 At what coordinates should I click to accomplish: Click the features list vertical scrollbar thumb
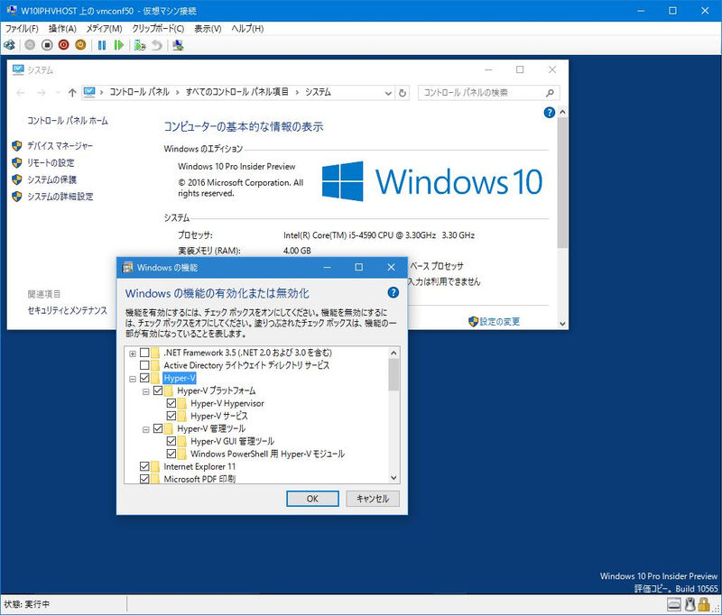click(x=393, y=374)
